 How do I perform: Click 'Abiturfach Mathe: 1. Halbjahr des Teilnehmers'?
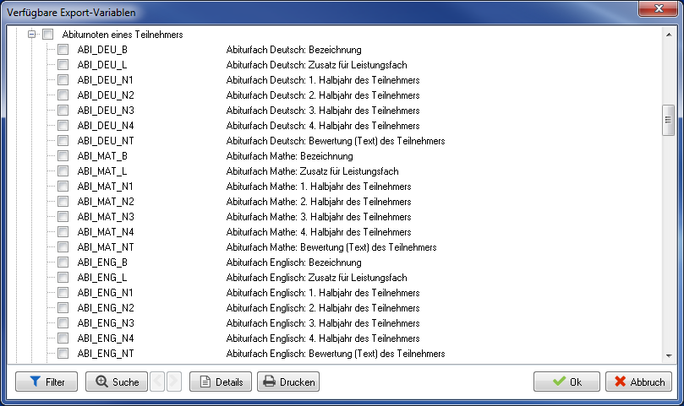[319, 187]
